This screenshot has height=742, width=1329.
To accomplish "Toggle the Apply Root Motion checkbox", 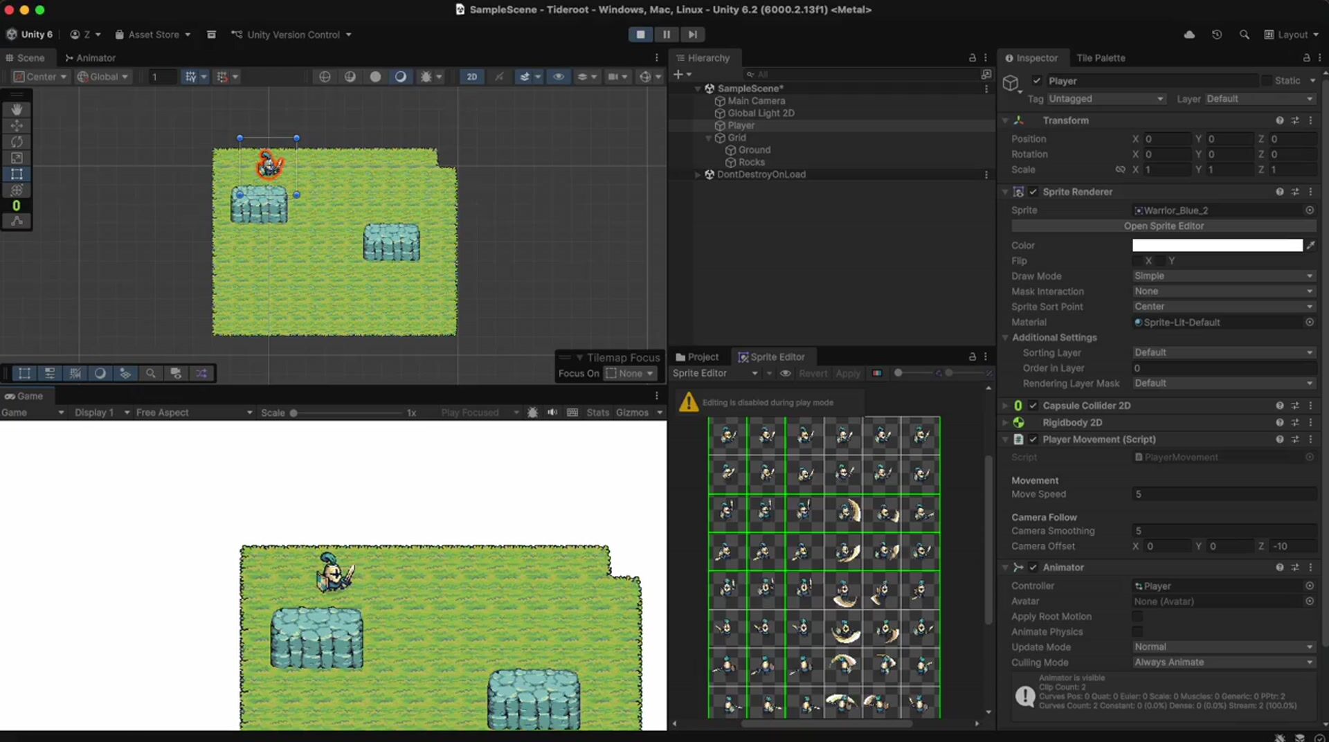I will tap(1137, 617).
